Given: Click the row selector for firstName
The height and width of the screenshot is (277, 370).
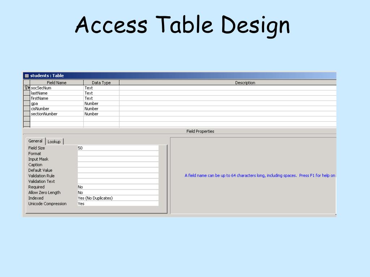Looking at the screenshot, I should tap(27, 98).
